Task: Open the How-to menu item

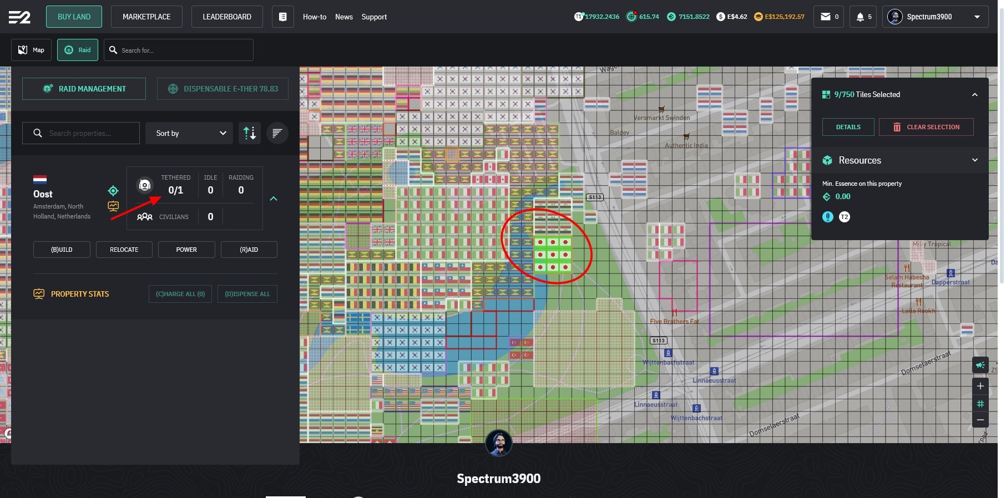Action: [314, 17]
